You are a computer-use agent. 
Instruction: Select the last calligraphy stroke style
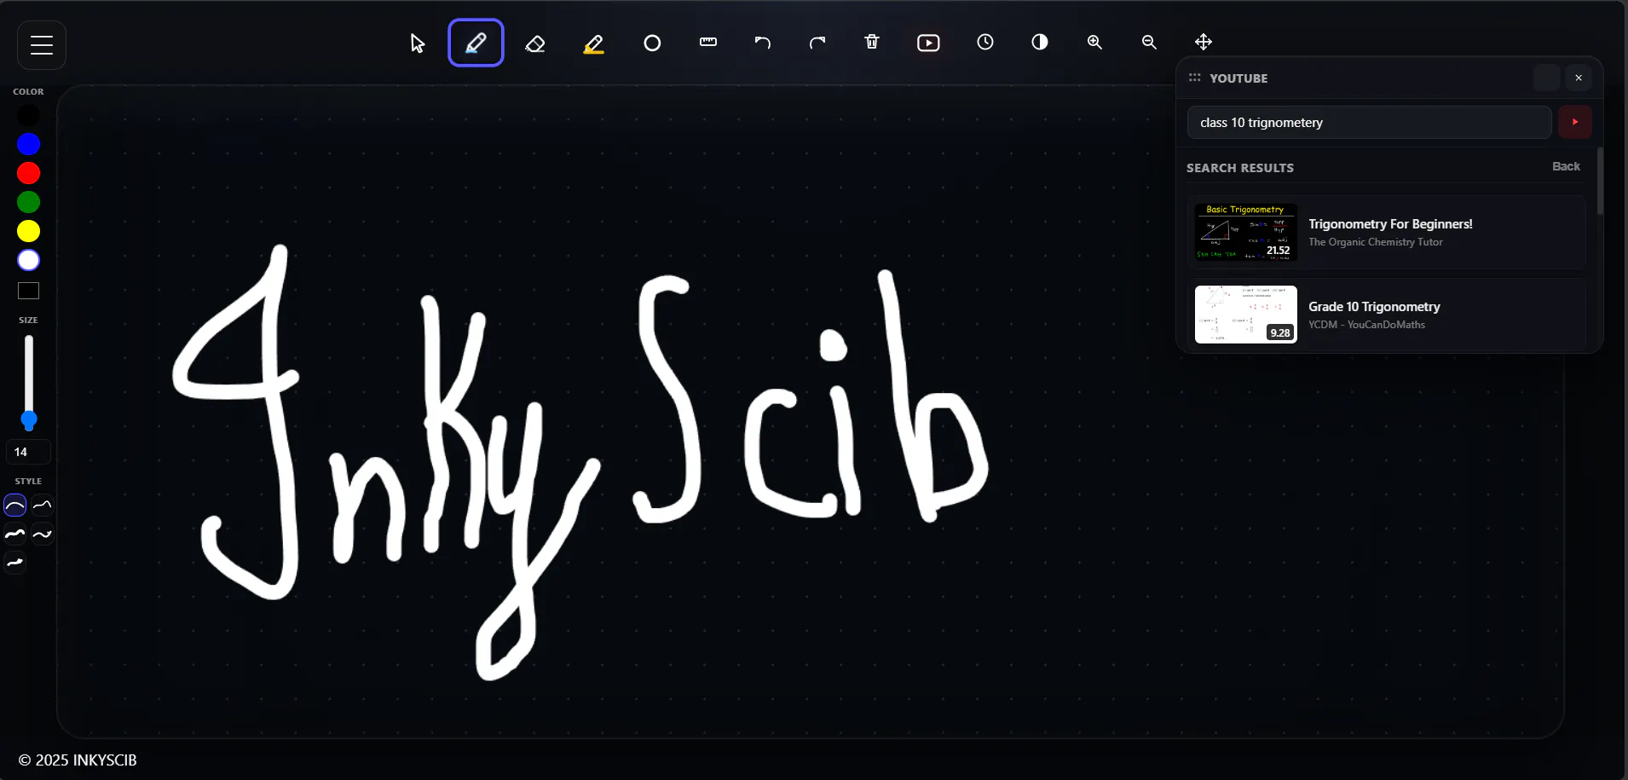[15, 563]
